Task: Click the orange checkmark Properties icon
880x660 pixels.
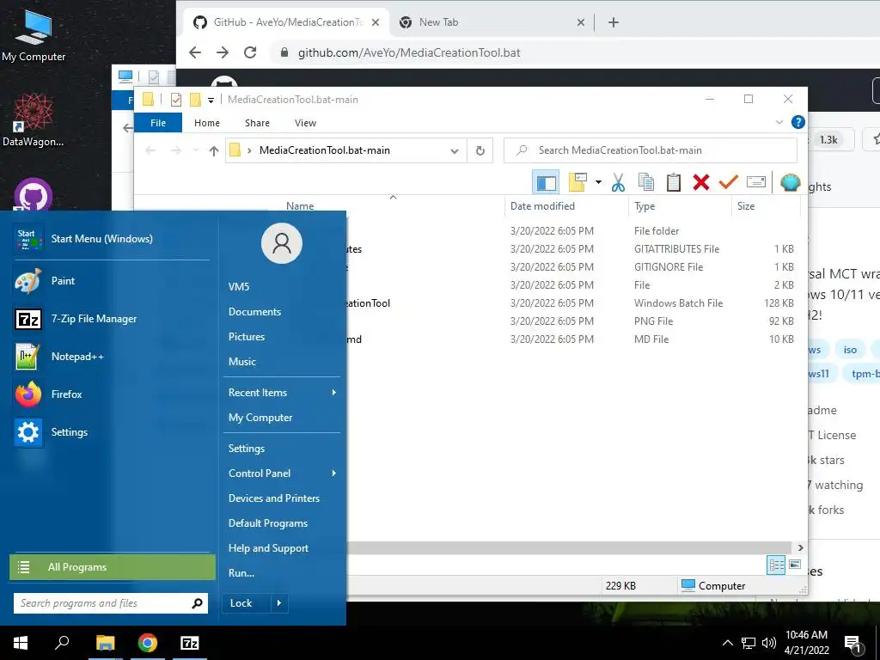Action: [x=729, y=182]
